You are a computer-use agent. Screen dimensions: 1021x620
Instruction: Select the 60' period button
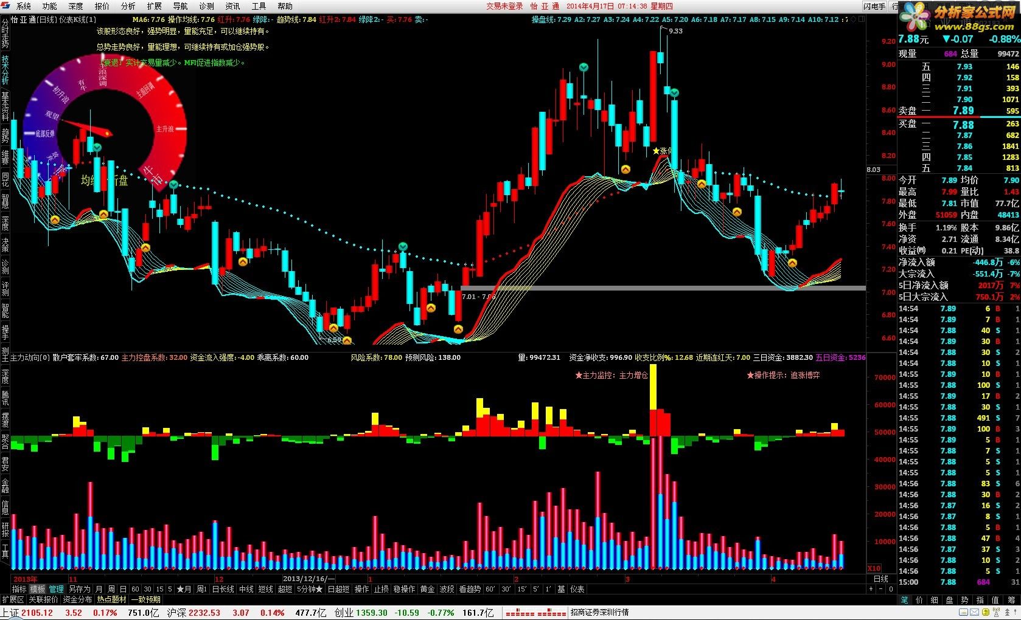coord(490,589)
